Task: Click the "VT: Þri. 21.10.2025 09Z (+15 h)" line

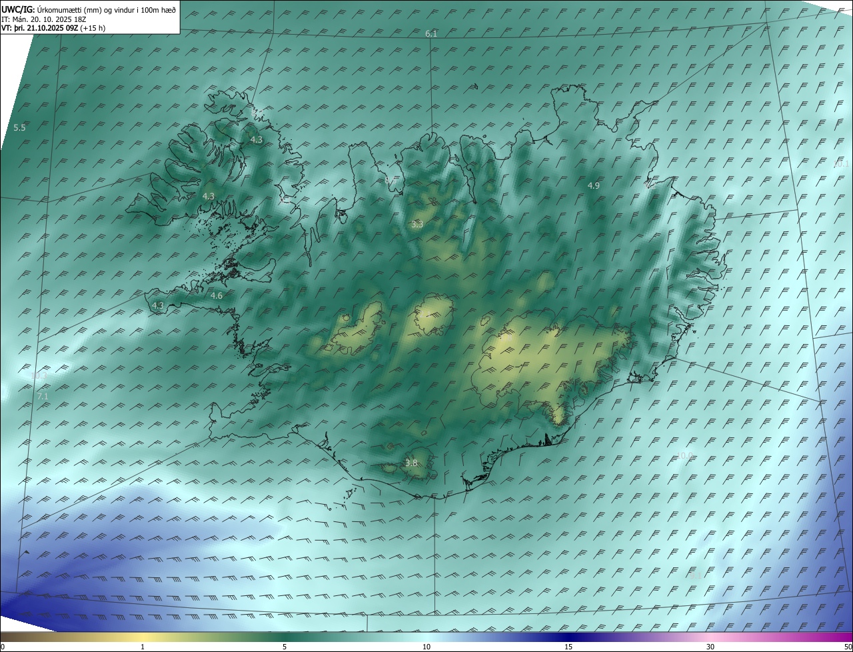Action: click(x=53, y=28)
